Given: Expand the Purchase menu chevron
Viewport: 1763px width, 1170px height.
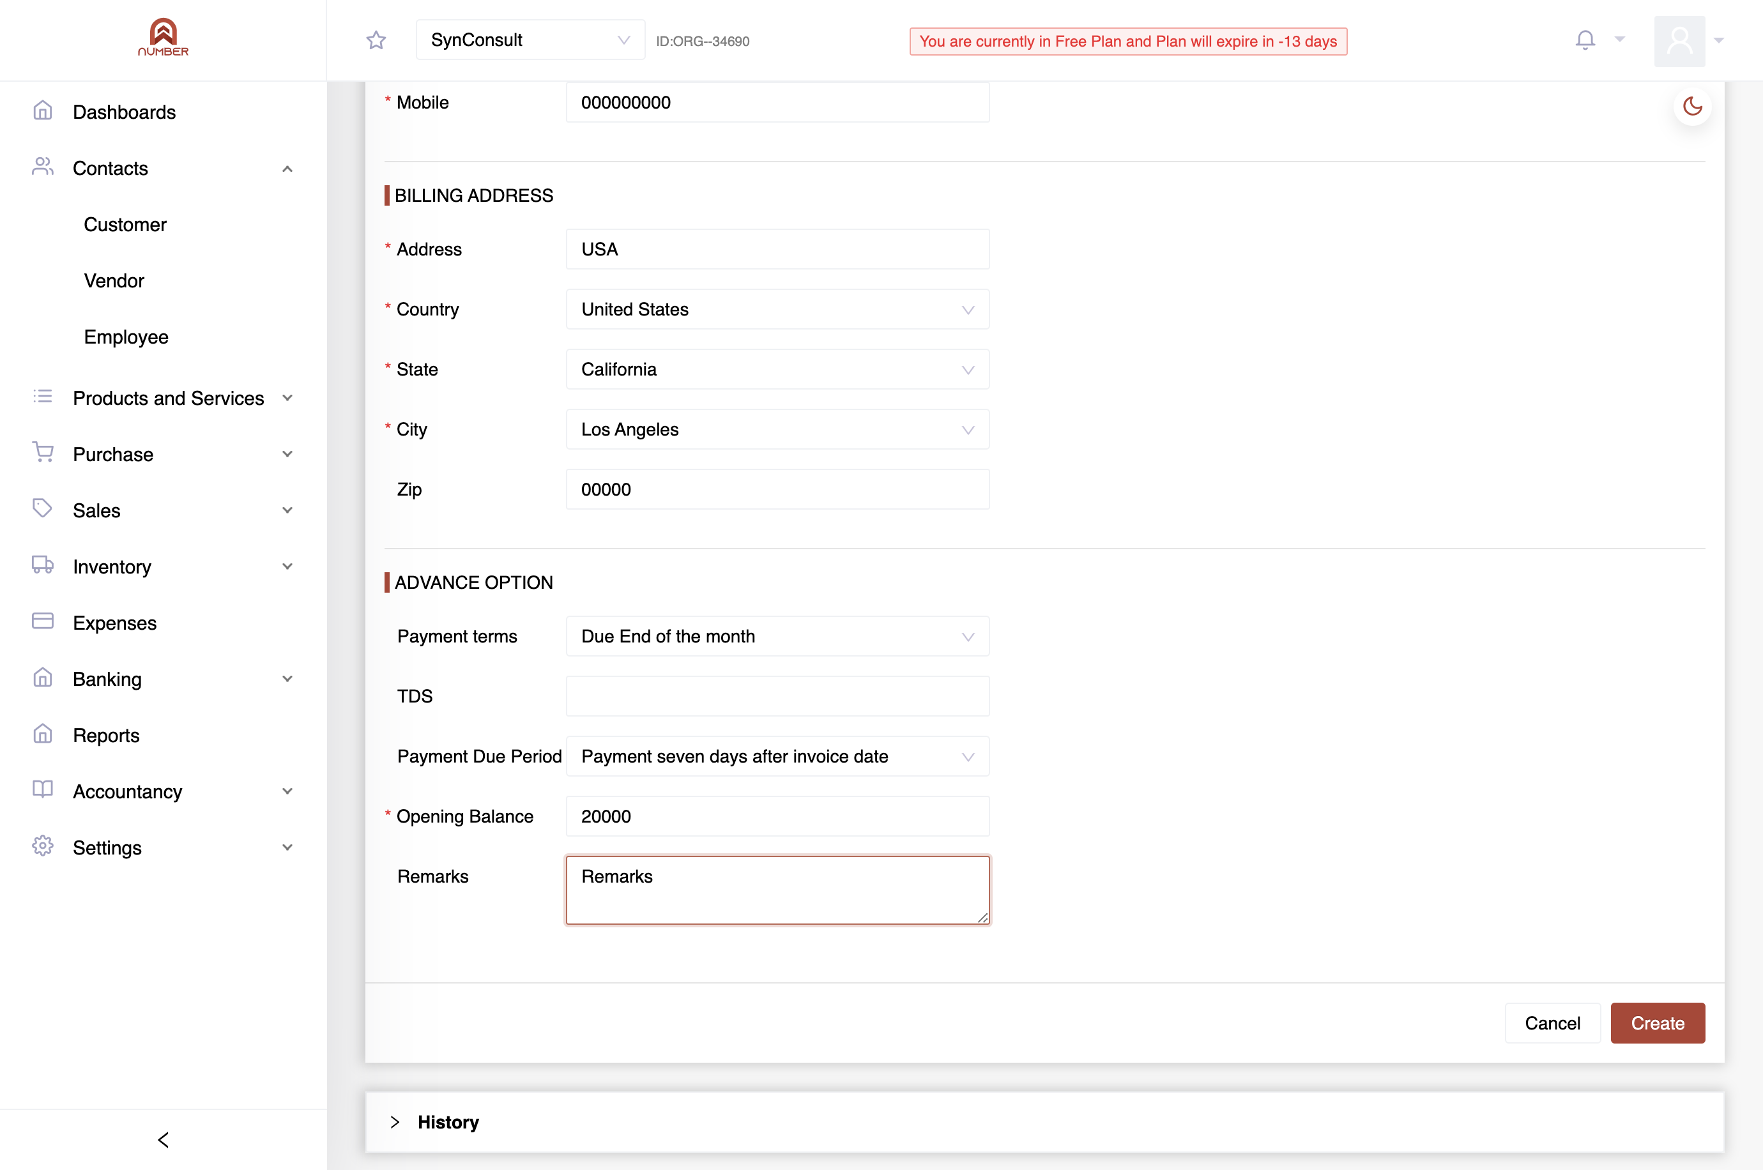Looking at the screenshot, I should click(x=287, y=455).
